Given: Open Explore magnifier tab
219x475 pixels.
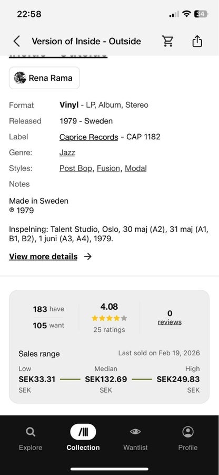Looking at the screenshot, I should 31,432.
